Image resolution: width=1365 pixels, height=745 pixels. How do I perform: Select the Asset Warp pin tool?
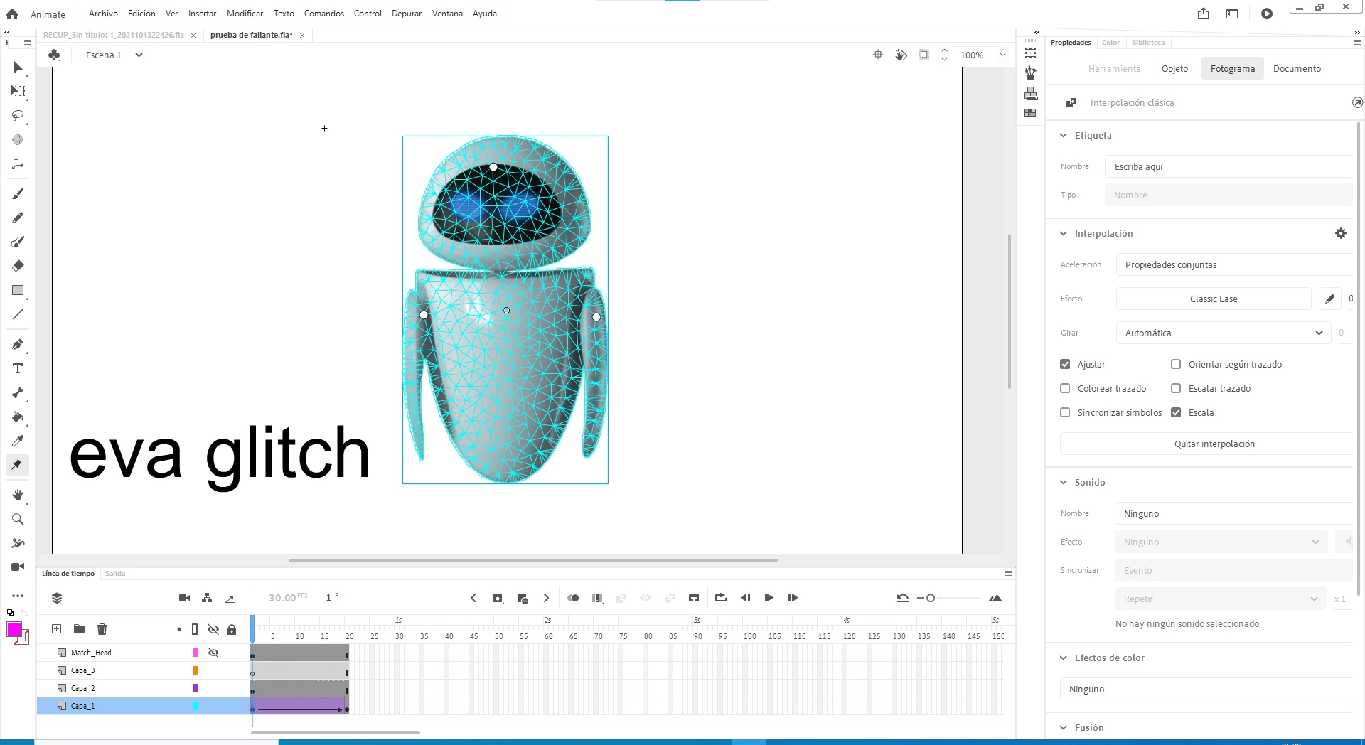point(18,465)
